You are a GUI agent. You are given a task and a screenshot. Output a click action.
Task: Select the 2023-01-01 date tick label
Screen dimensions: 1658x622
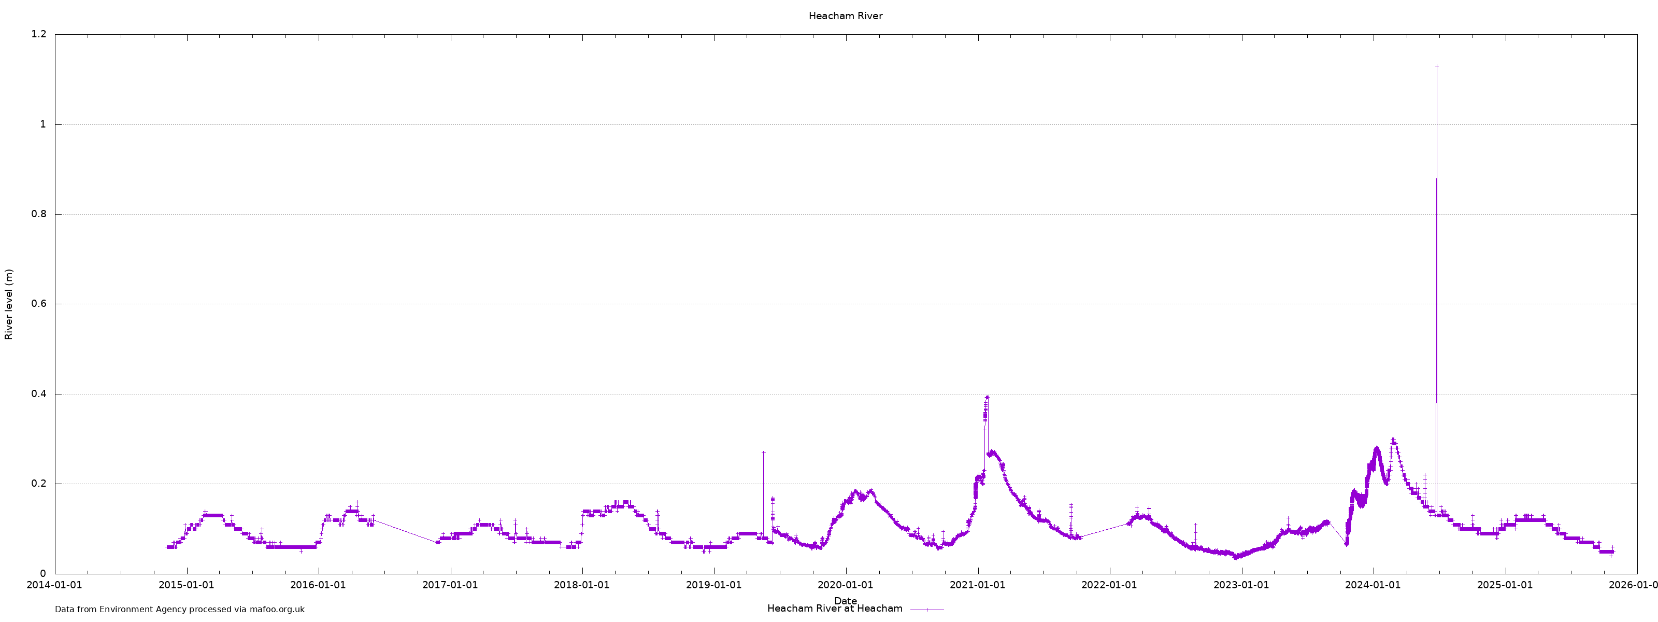coord(1241,585)
